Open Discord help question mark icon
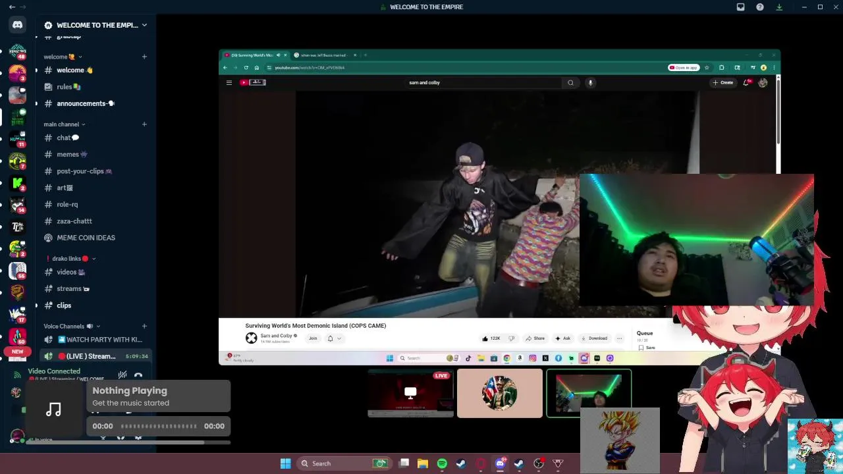843x474 pixels. pyautogui.click(x=760, y=7)
